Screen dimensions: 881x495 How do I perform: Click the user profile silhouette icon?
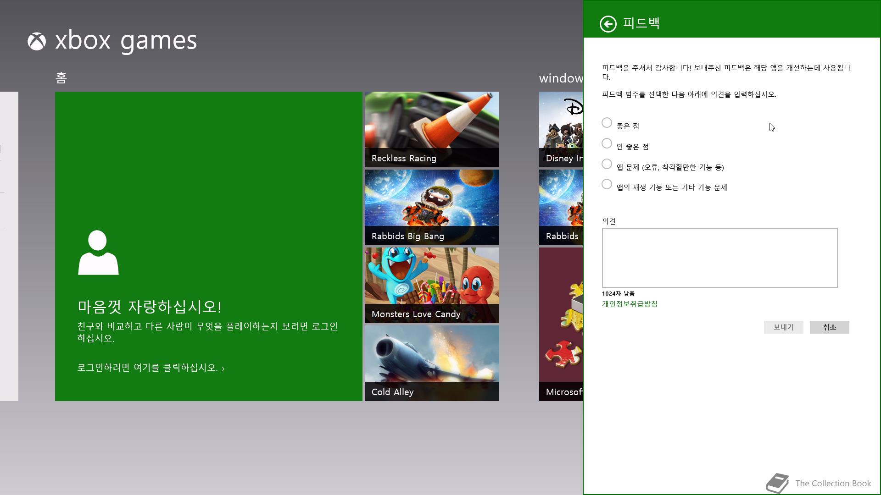98,253
